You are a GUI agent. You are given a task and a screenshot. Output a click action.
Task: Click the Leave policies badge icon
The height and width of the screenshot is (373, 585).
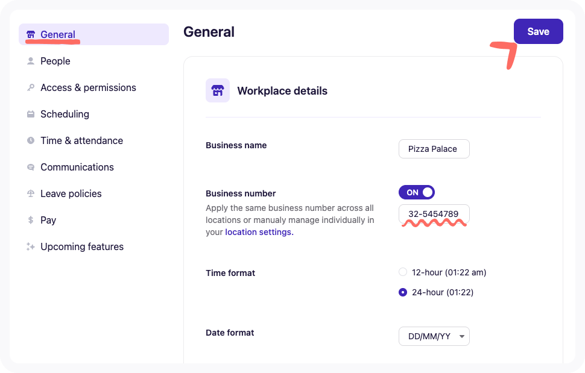[30, 193]
